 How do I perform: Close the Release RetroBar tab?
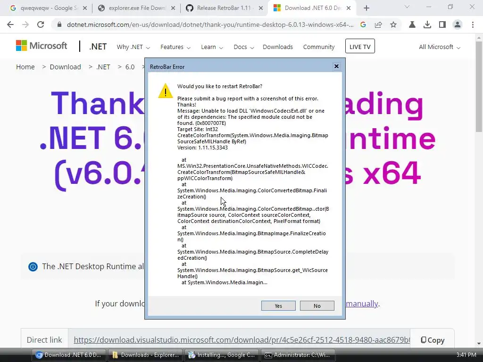tap(261, 8)
